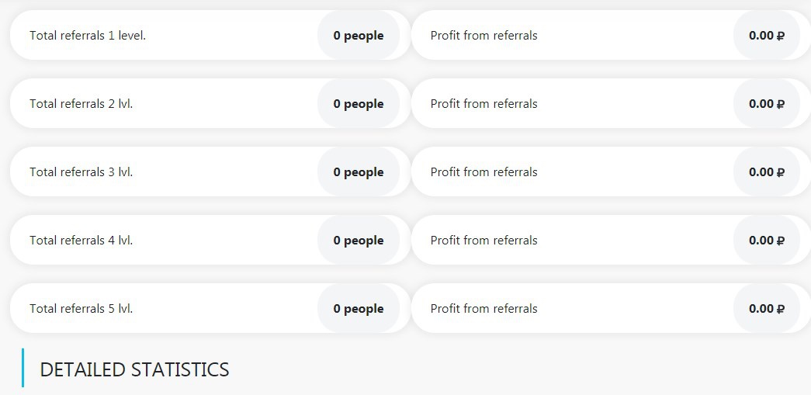
Task: Select the "0 people" badge for level 3 referrals
Action: (x=359, y=172)
